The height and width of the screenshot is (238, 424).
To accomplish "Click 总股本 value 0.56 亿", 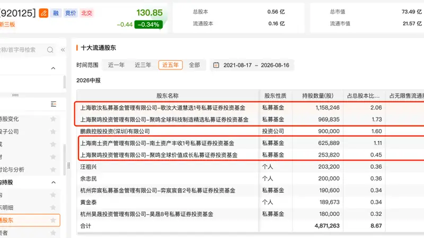I will coord(276,12).
